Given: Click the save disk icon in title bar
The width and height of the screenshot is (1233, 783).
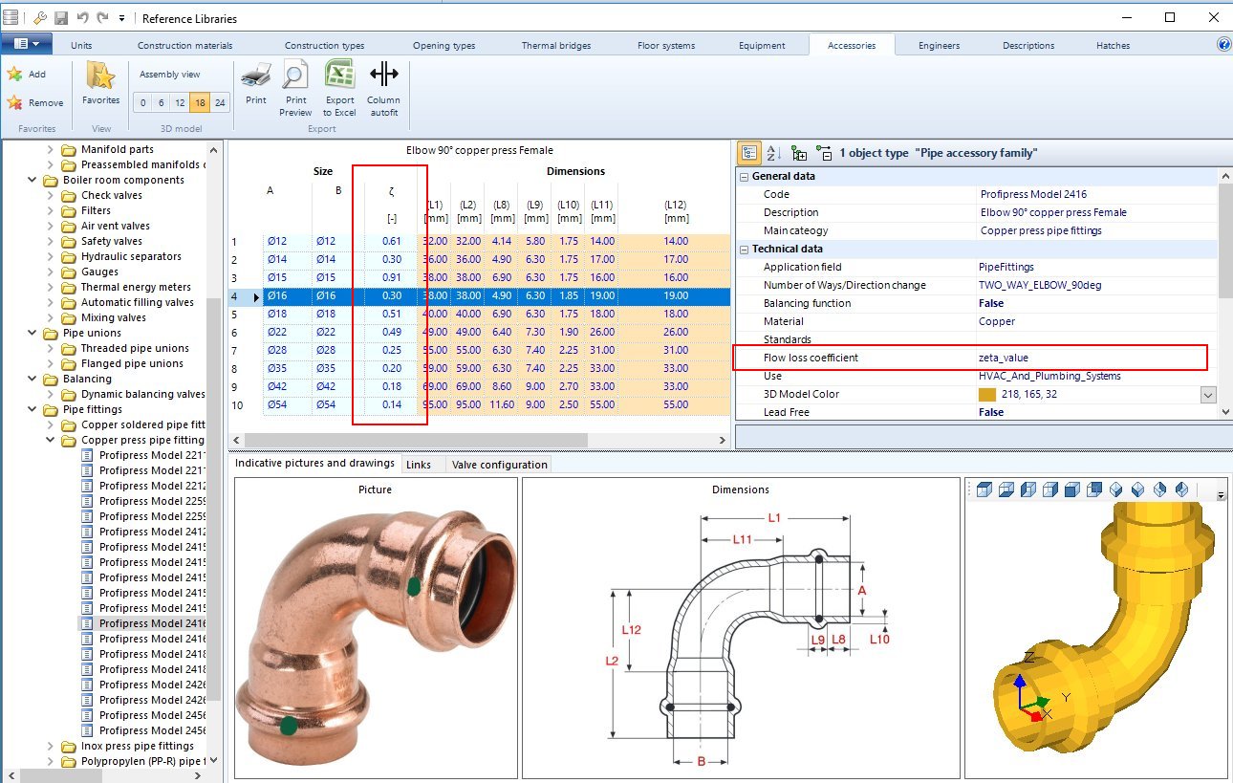Looking at the screenshot, I should point(61,18).
